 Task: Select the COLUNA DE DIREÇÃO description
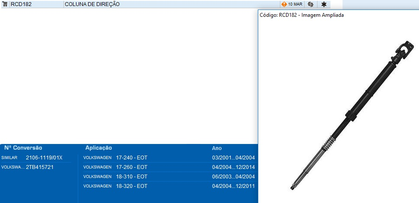(92, 4)
